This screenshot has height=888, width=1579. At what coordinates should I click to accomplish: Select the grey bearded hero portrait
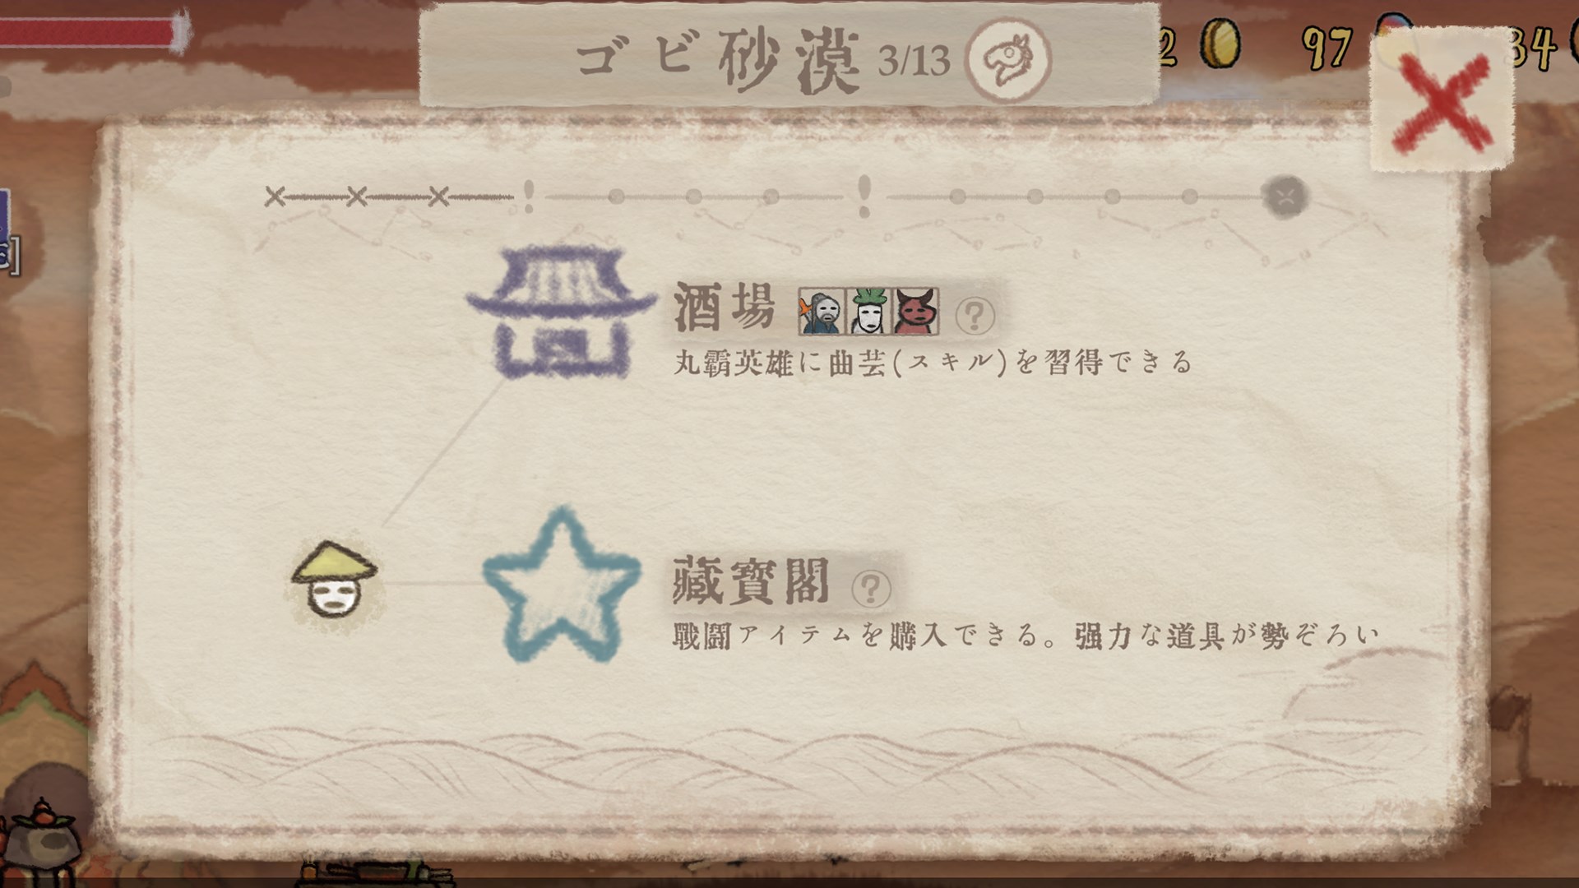[x=822, y=311]
